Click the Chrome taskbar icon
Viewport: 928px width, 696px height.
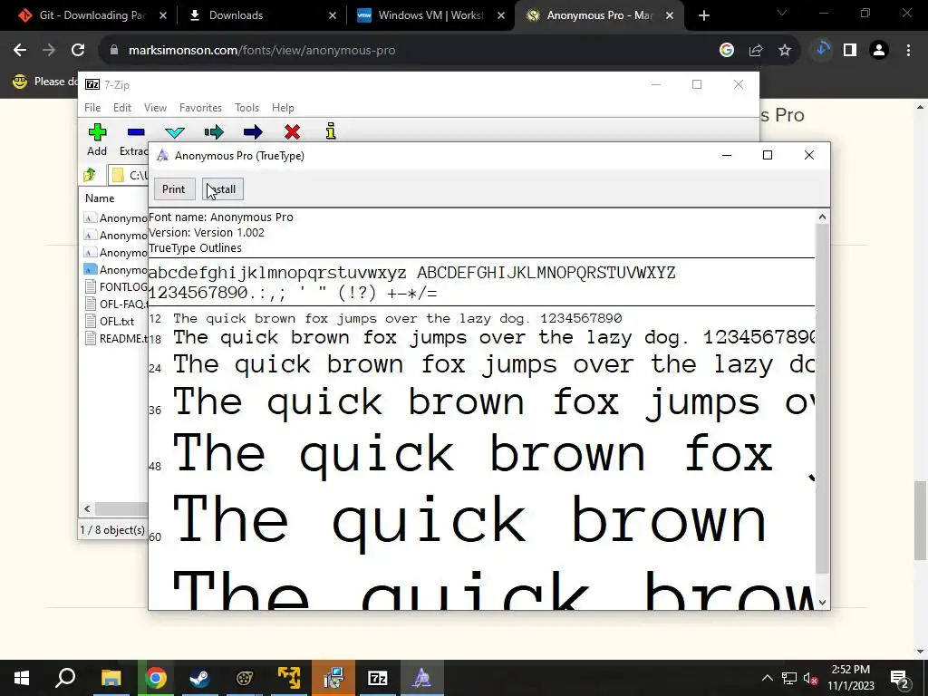(x=156, y=678)
